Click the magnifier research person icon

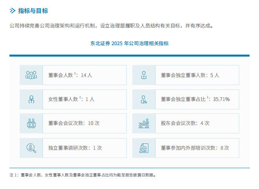31,148
